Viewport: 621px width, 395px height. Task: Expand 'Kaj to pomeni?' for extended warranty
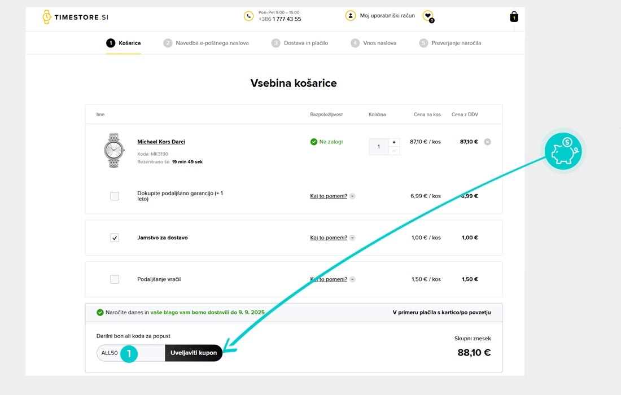352,196
